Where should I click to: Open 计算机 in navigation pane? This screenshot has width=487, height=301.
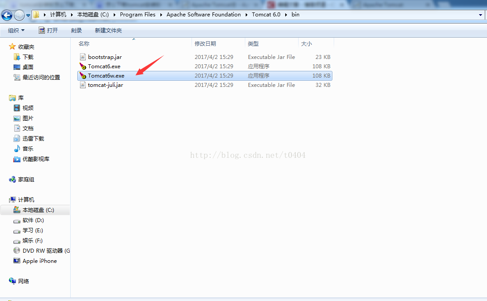click(26, 199)
